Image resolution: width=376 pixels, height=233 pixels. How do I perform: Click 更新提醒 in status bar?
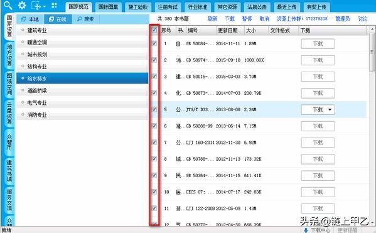pos(348,230)
